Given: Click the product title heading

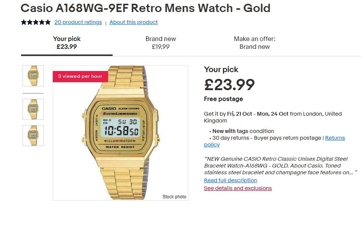Looking at the screenshot, I should [145, 8].
